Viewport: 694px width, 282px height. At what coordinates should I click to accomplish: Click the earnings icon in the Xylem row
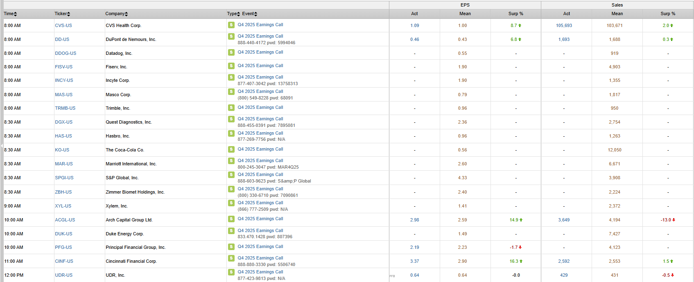tap(231, 203)
